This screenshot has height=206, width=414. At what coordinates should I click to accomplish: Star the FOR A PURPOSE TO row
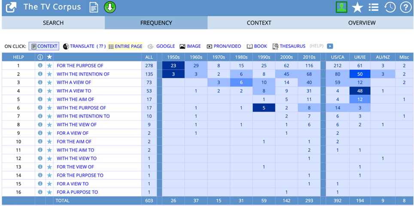point(49,192)
